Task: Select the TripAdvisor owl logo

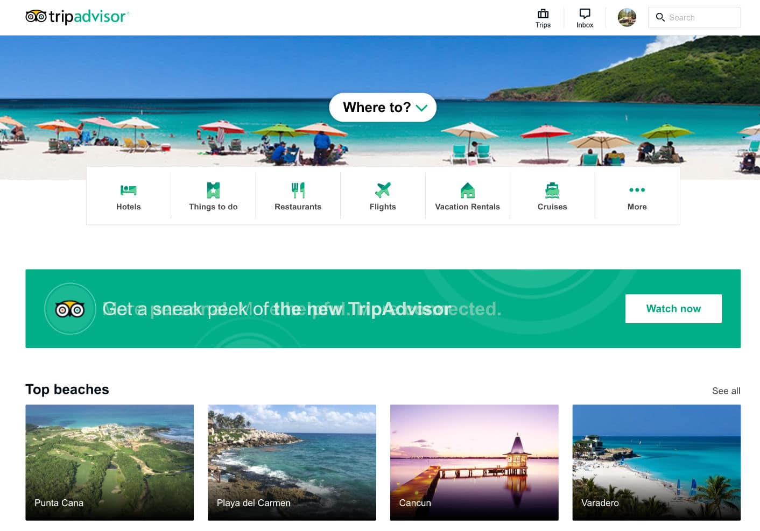Action: (x=35, y=17)
